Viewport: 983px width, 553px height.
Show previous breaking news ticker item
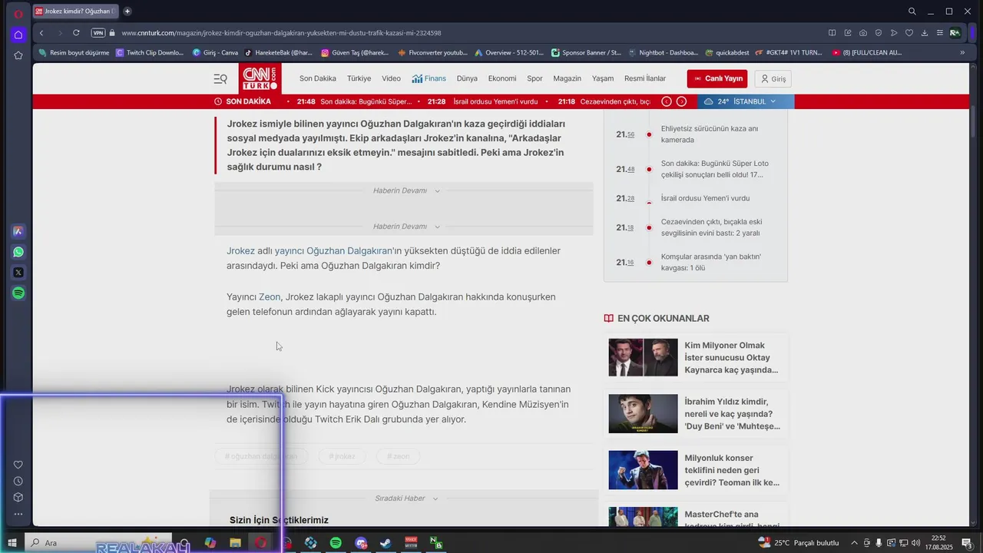pyautogui.click(x=667, y=101)
